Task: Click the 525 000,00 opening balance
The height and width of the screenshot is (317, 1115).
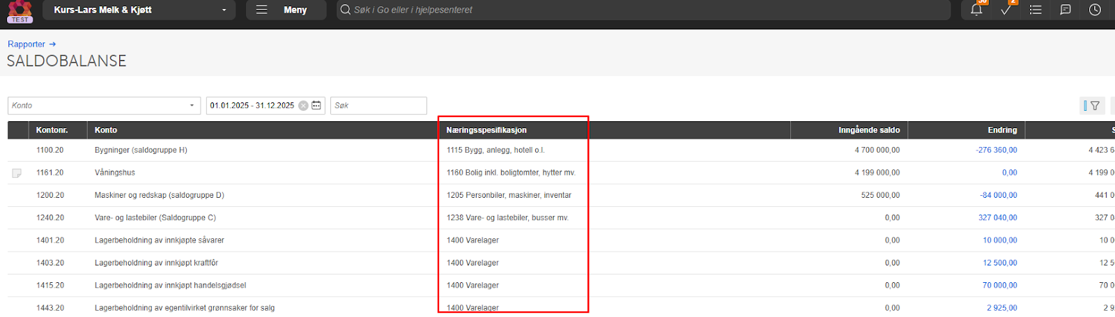Action: tap(881, 195)
